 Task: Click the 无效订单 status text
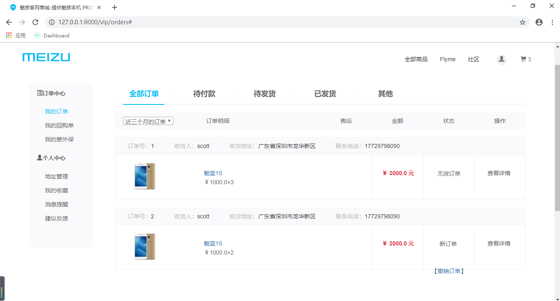click(449, 174)
